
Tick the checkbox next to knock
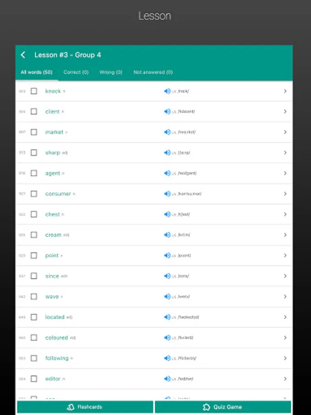[x=34, y=91]
